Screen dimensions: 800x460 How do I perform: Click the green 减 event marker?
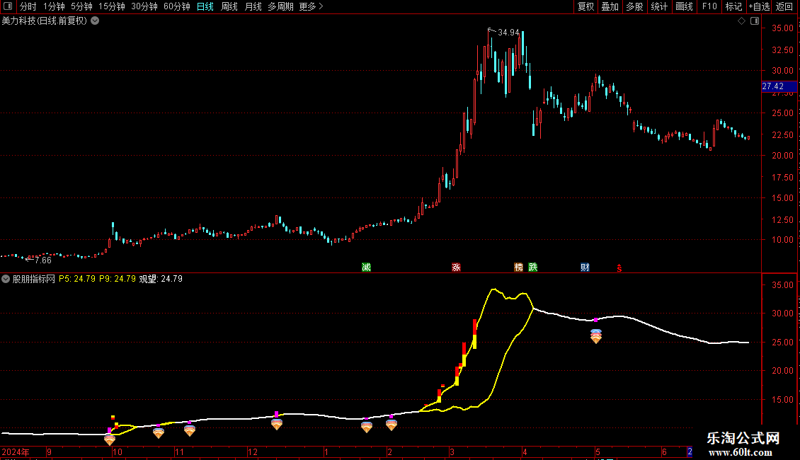click(x=366, y=268)
